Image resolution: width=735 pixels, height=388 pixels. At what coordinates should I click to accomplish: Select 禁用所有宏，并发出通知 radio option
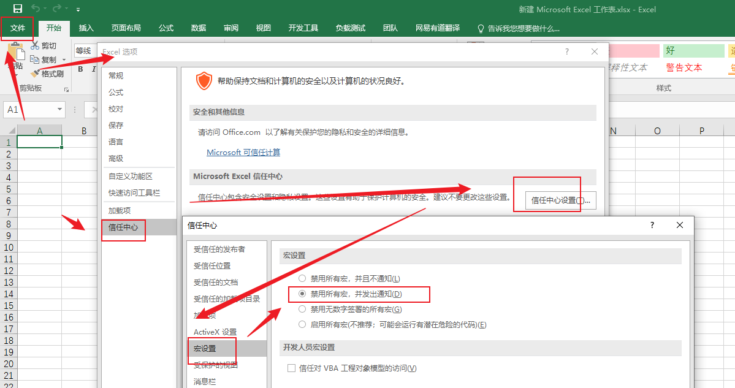[x=302, y=294]
